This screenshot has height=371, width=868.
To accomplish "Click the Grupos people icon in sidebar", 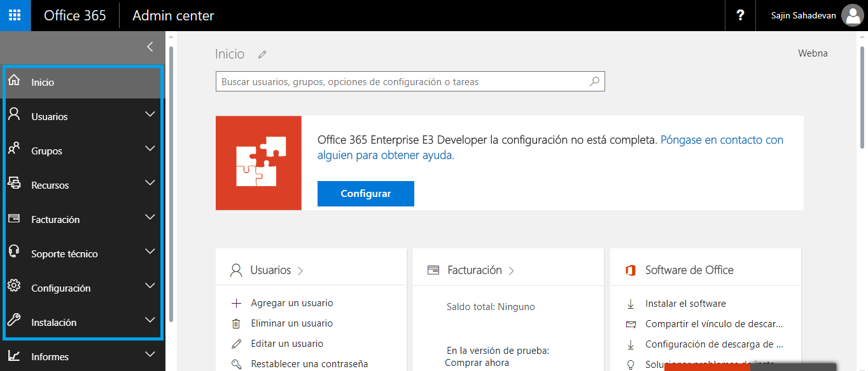I will (14, 149).
